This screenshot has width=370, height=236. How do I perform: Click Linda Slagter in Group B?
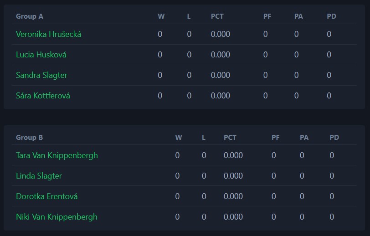39,176
